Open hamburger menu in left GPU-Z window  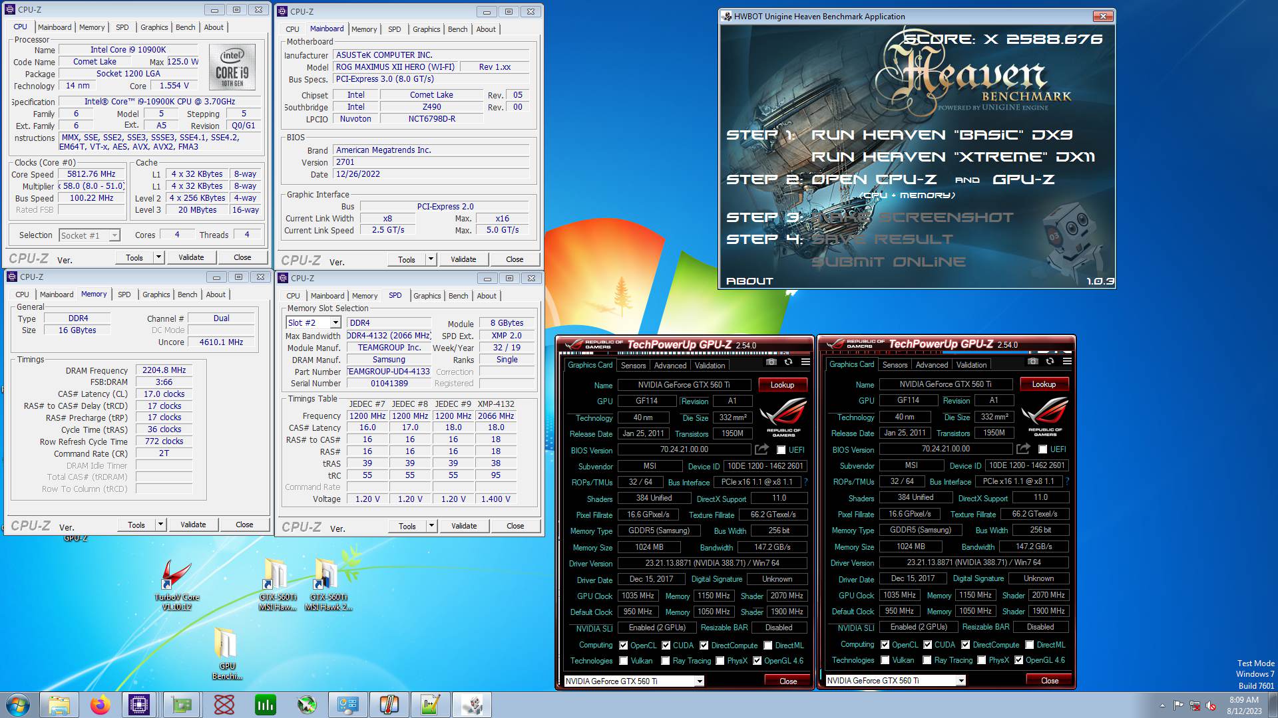pos(805,362)
